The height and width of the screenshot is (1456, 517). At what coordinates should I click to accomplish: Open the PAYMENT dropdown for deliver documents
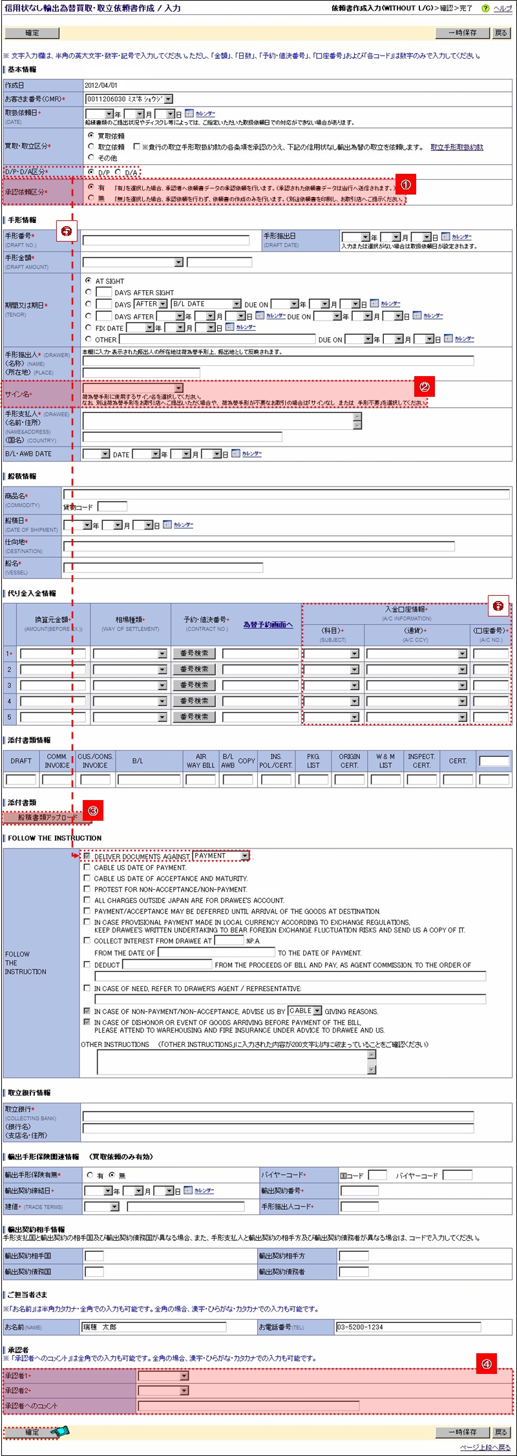(x=221, y=856)
